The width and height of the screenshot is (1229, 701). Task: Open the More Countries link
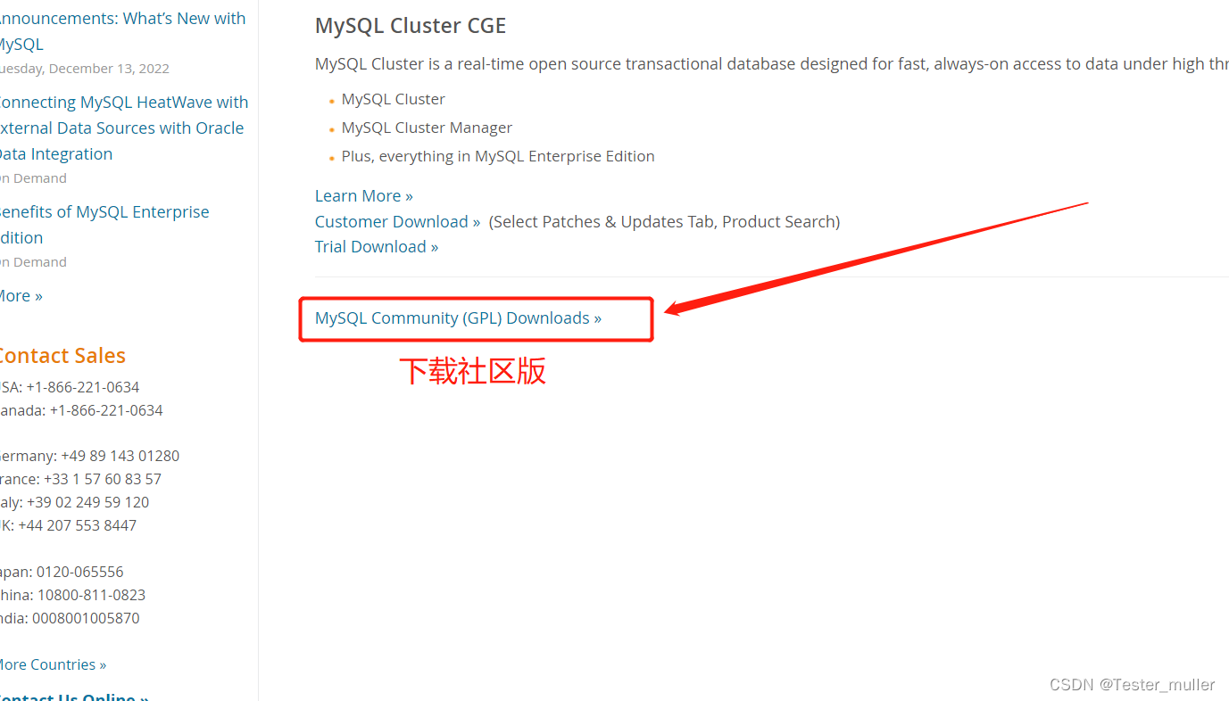52,664
